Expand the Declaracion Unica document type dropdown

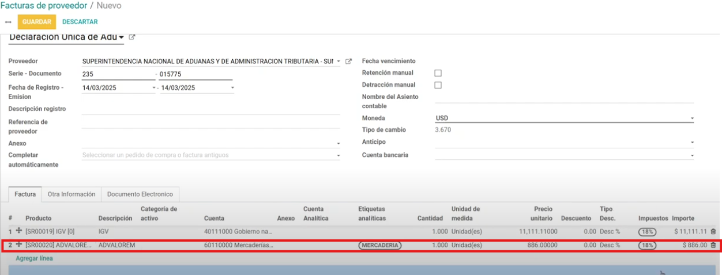(121, 38)
